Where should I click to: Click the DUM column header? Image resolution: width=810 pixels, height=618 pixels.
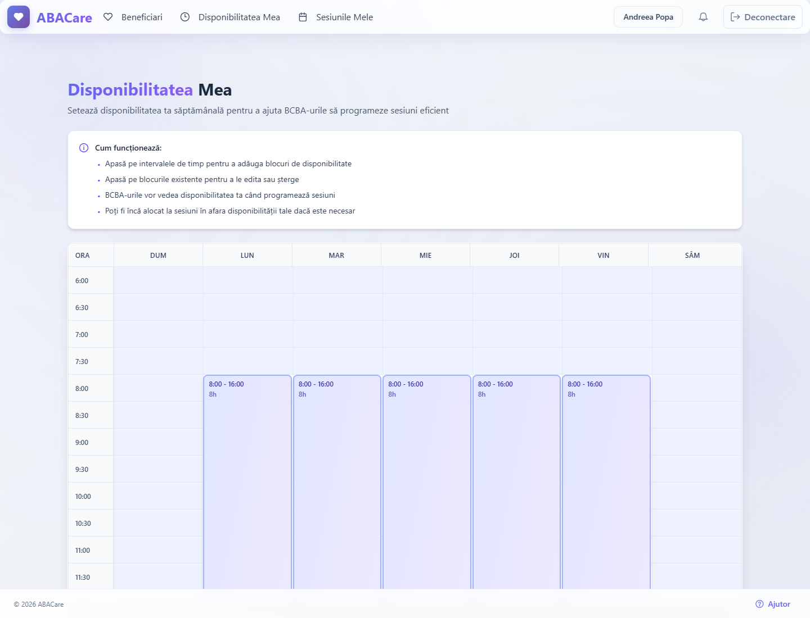tap(158, 255)
